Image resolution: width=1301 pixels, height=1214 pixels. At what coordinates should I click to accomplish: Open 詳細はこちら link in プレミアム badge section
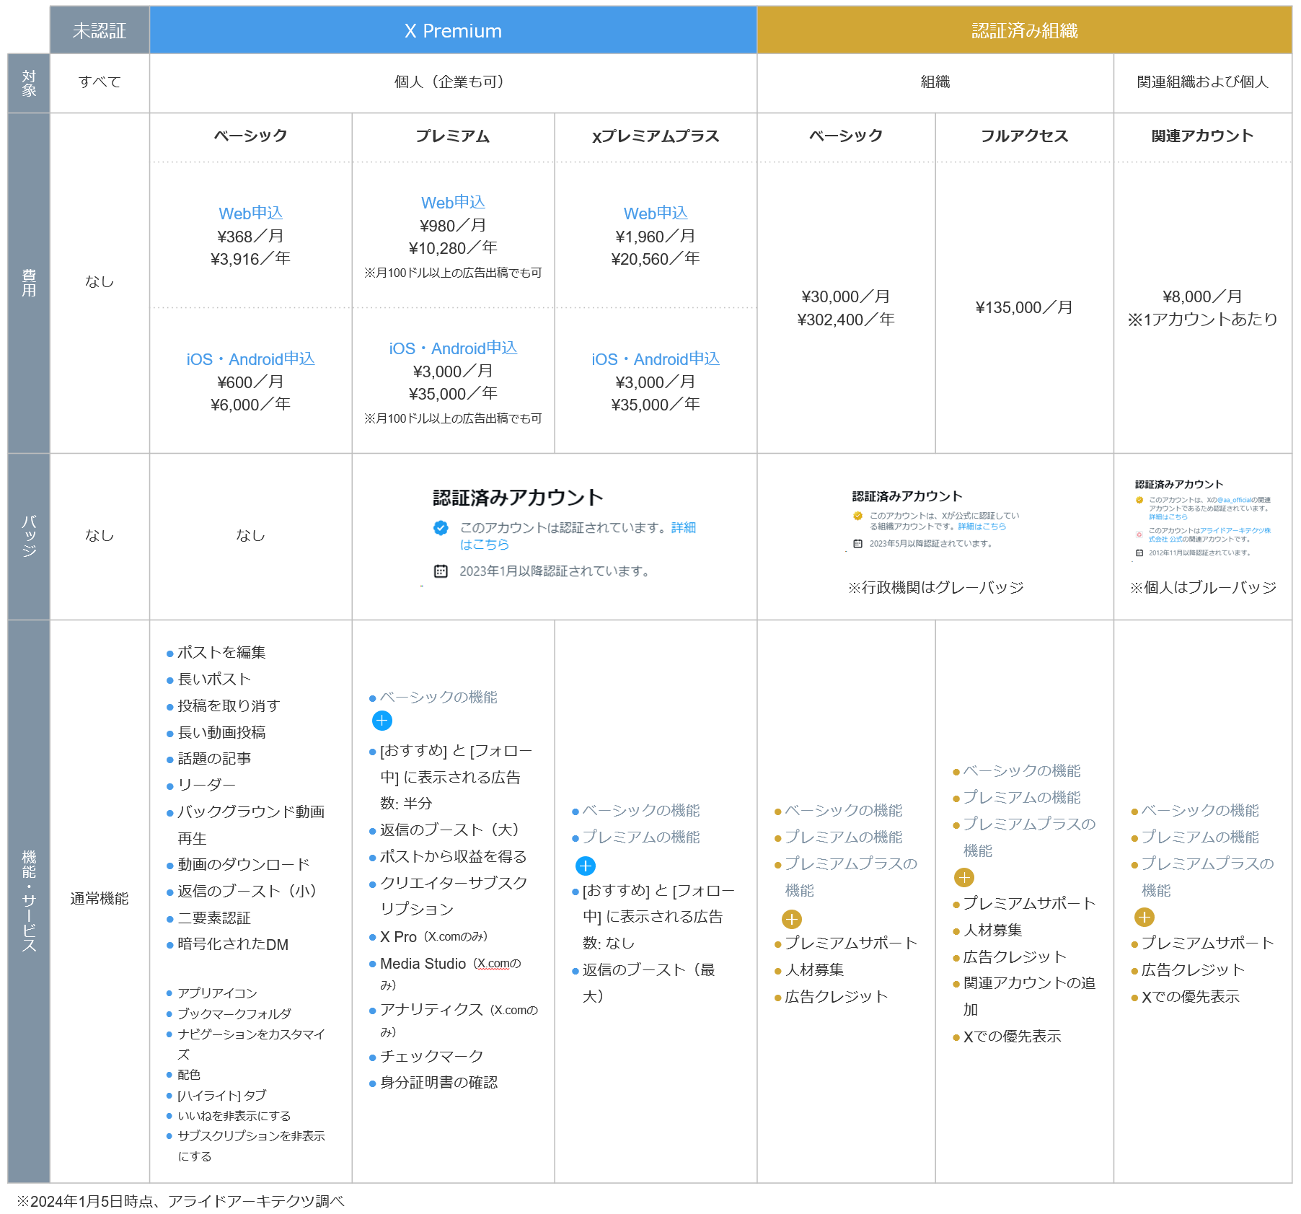[683, 528]
